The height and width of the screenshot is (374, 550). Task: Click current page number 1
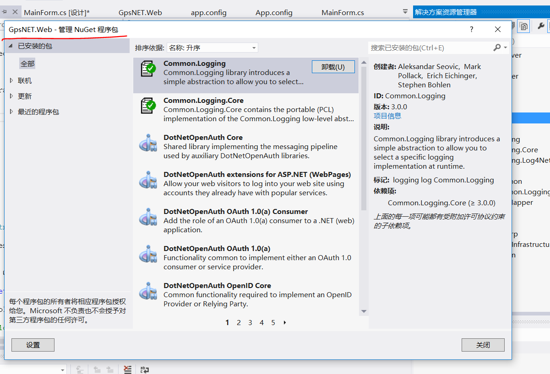(x=227, y=322)
